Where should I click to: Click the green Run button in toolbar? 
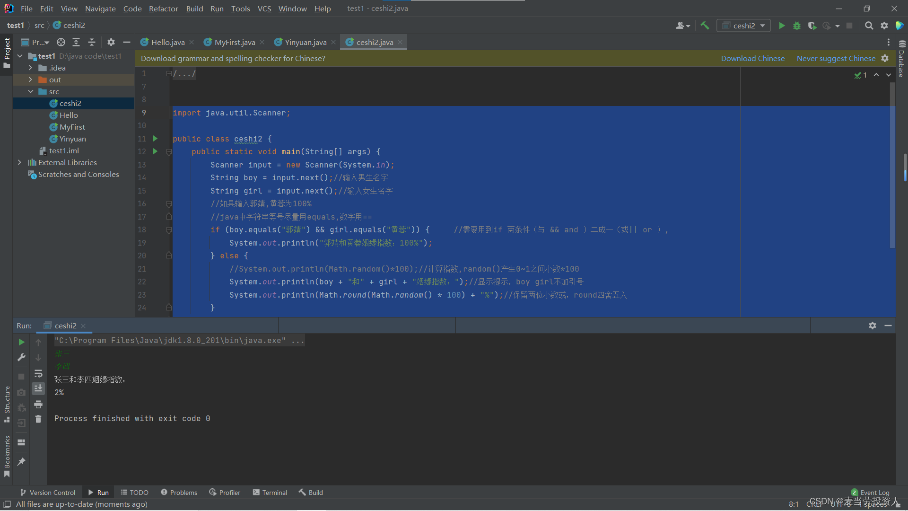(x=782, y=26)
